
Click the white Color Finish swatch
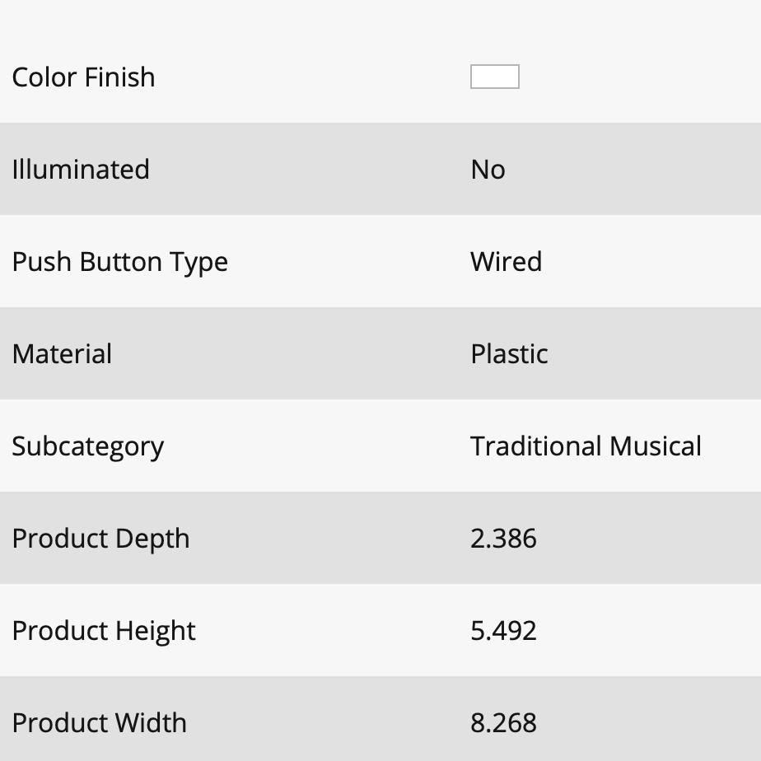[x=494, y=77]
